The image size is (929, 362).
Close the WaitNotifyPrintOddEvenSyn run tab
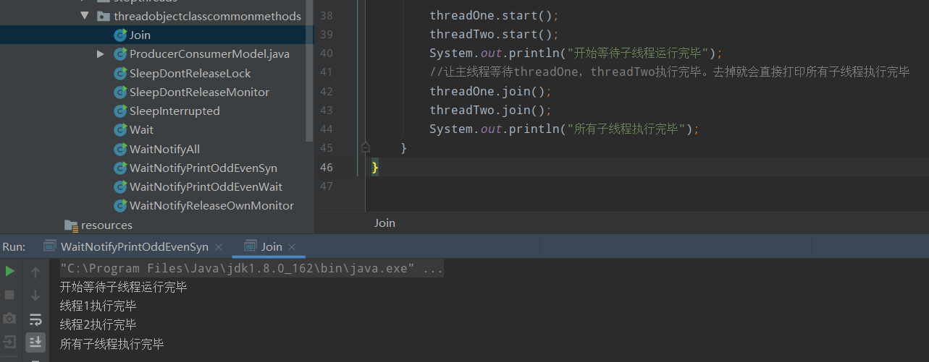pyautogui.click(x=218, y=247)
